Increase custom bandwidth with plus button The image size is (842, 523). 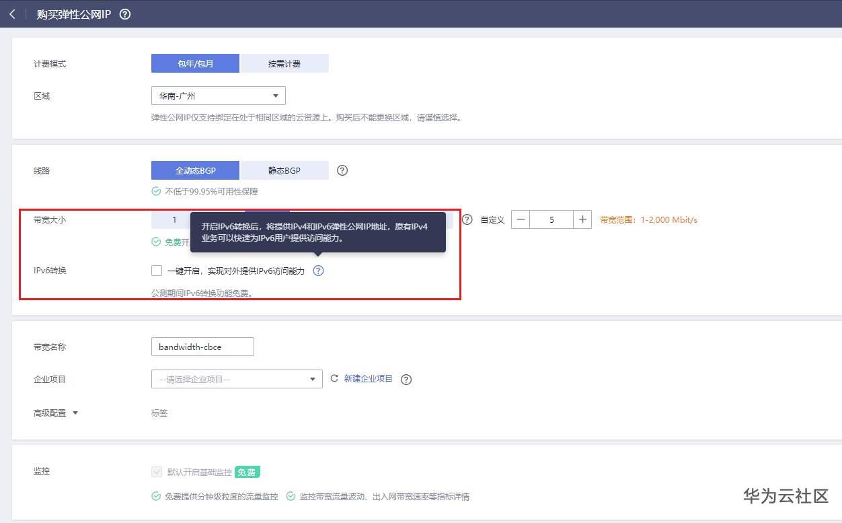582,219
